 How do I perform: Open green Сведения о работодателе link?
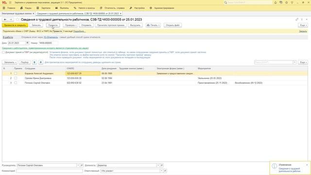[x=45, y=48]
